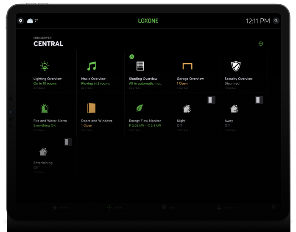Viewport: 296px width, 232px height.
Task: Click the 'Playing in 3 rooms' status
Action: pyautogui.click(x=95, y=83)
